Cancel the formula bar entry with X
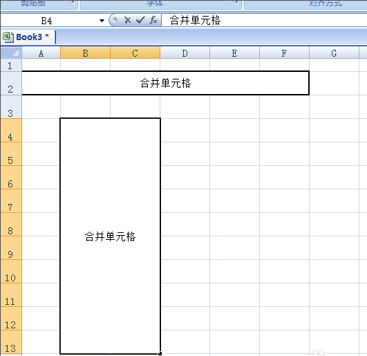Viewport: 367px width, 356px height. 128,20
